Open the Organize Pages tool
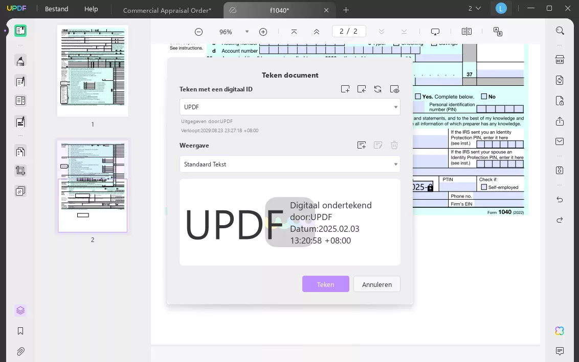The image size is (579, 362). pos(20,152)
